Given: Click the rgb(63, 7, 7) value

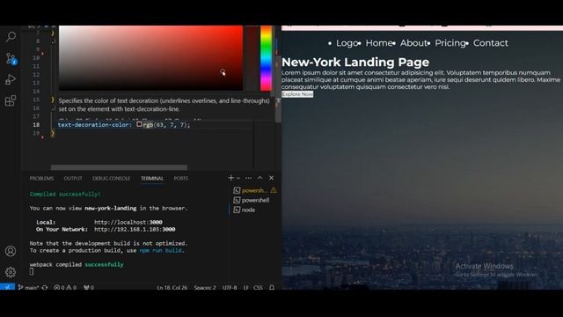Looking at the screenshot, I should [166, 125].
